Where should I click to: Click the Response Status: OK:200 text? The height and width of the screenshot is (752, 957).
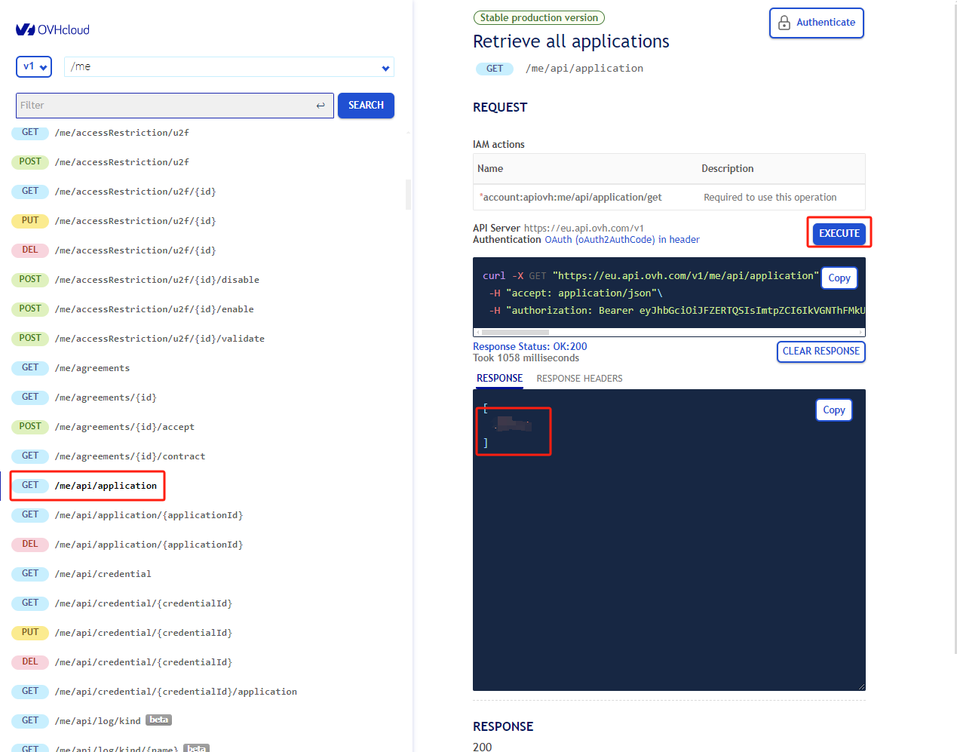click(529, 347)
